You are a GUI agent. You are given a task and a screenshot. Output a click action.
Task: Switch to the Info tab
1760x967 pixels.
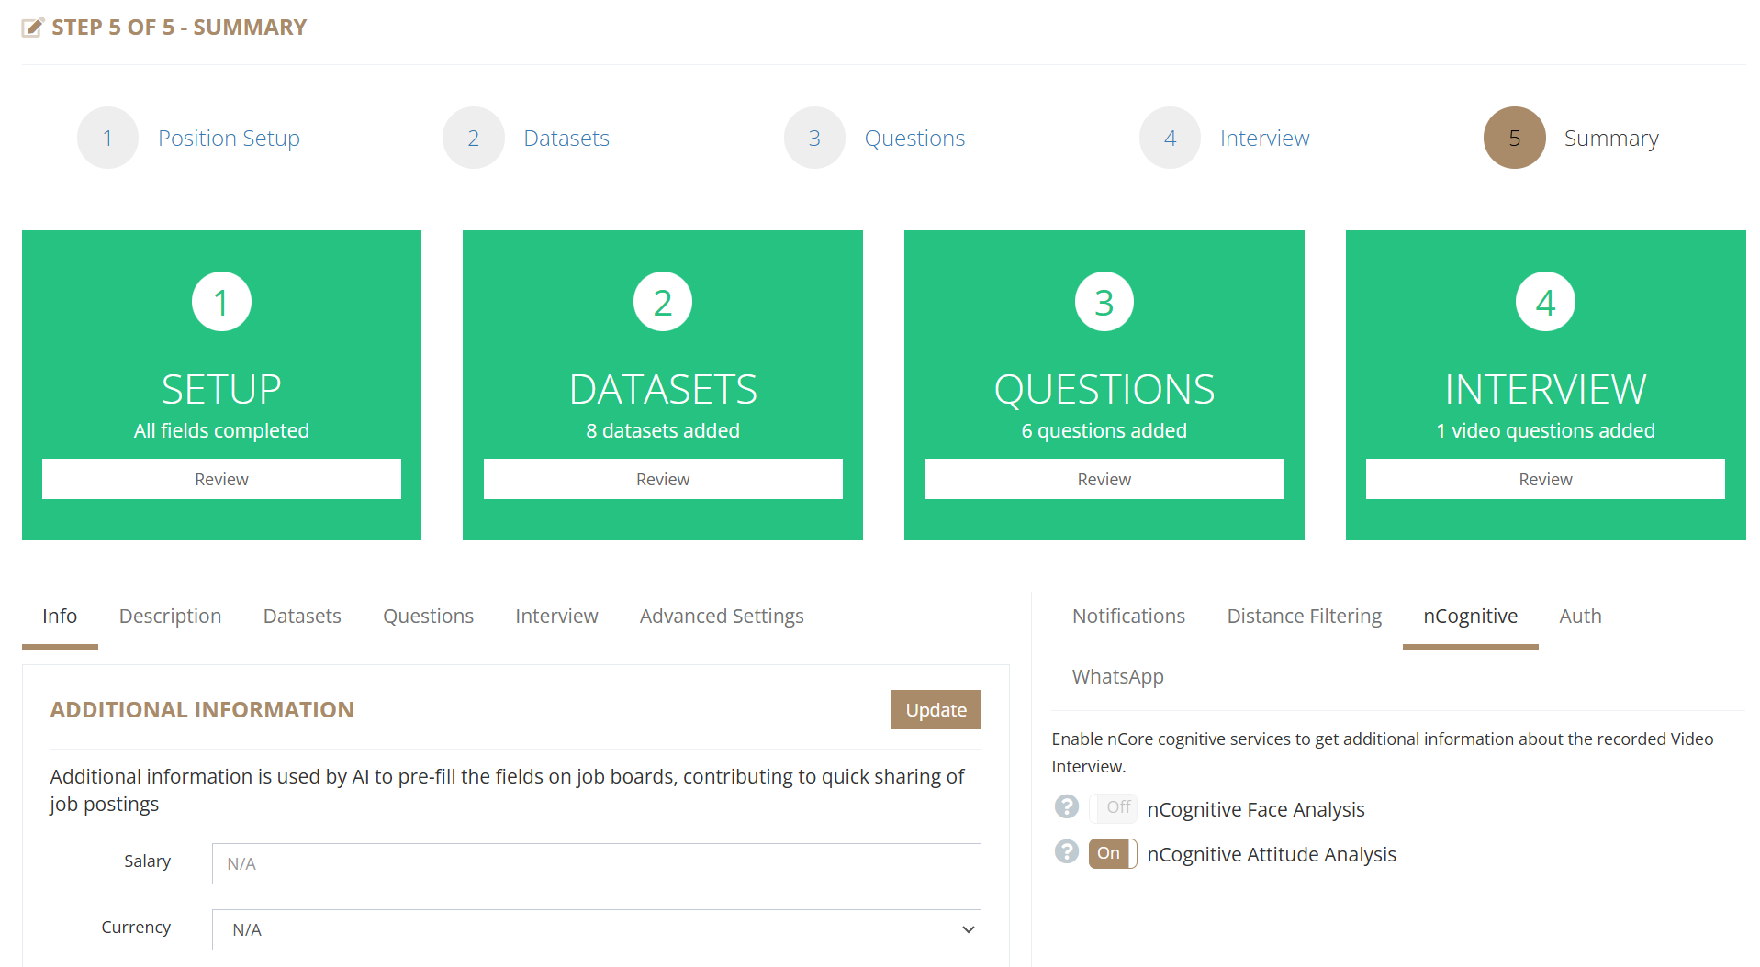60,617
